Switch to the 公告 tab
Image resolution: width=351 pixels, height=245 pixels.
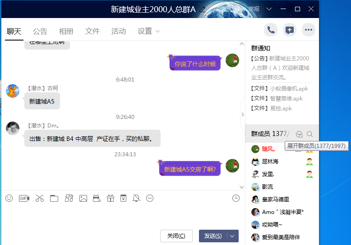[x=40, y=32]
